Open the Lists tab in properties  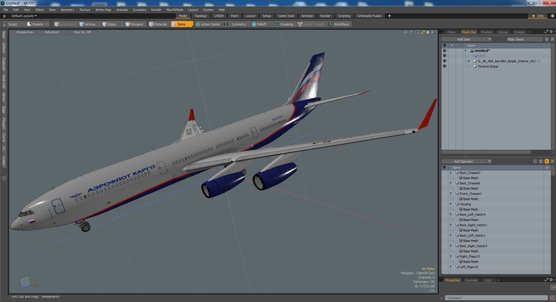pos(488,280)
